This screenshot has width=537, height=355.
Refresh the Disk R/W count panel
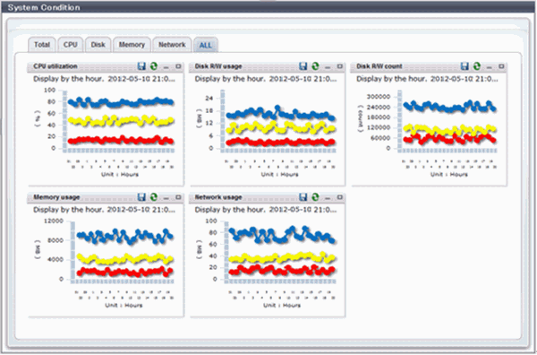(477, 65)
